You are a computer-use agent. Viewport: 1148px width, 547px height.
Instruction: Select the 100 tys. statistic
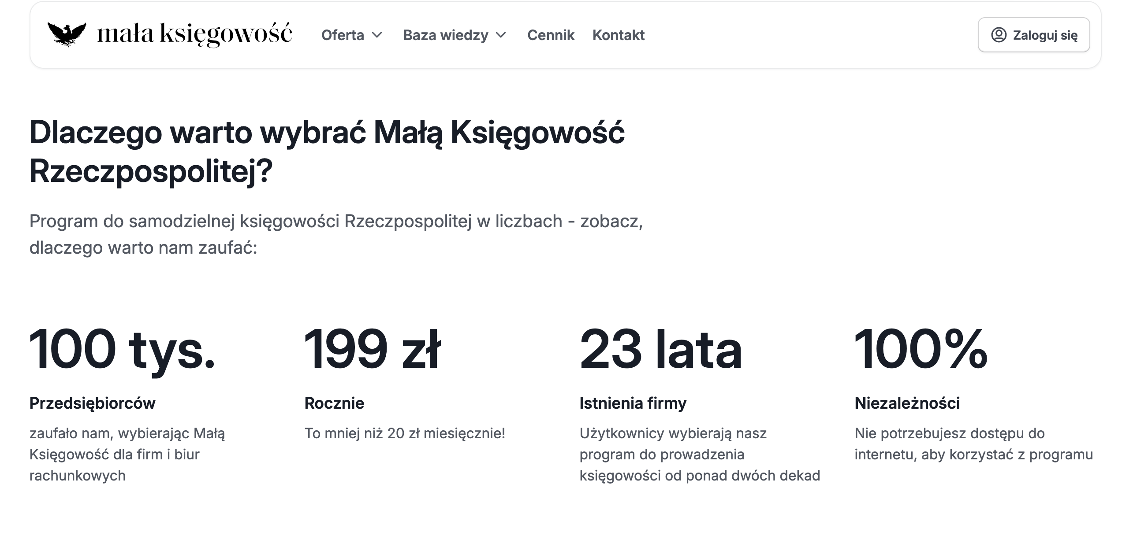(123, 350)
